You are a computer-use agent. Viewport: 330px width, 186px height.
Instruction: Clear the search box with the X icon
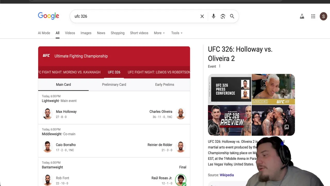pos(202,16)
